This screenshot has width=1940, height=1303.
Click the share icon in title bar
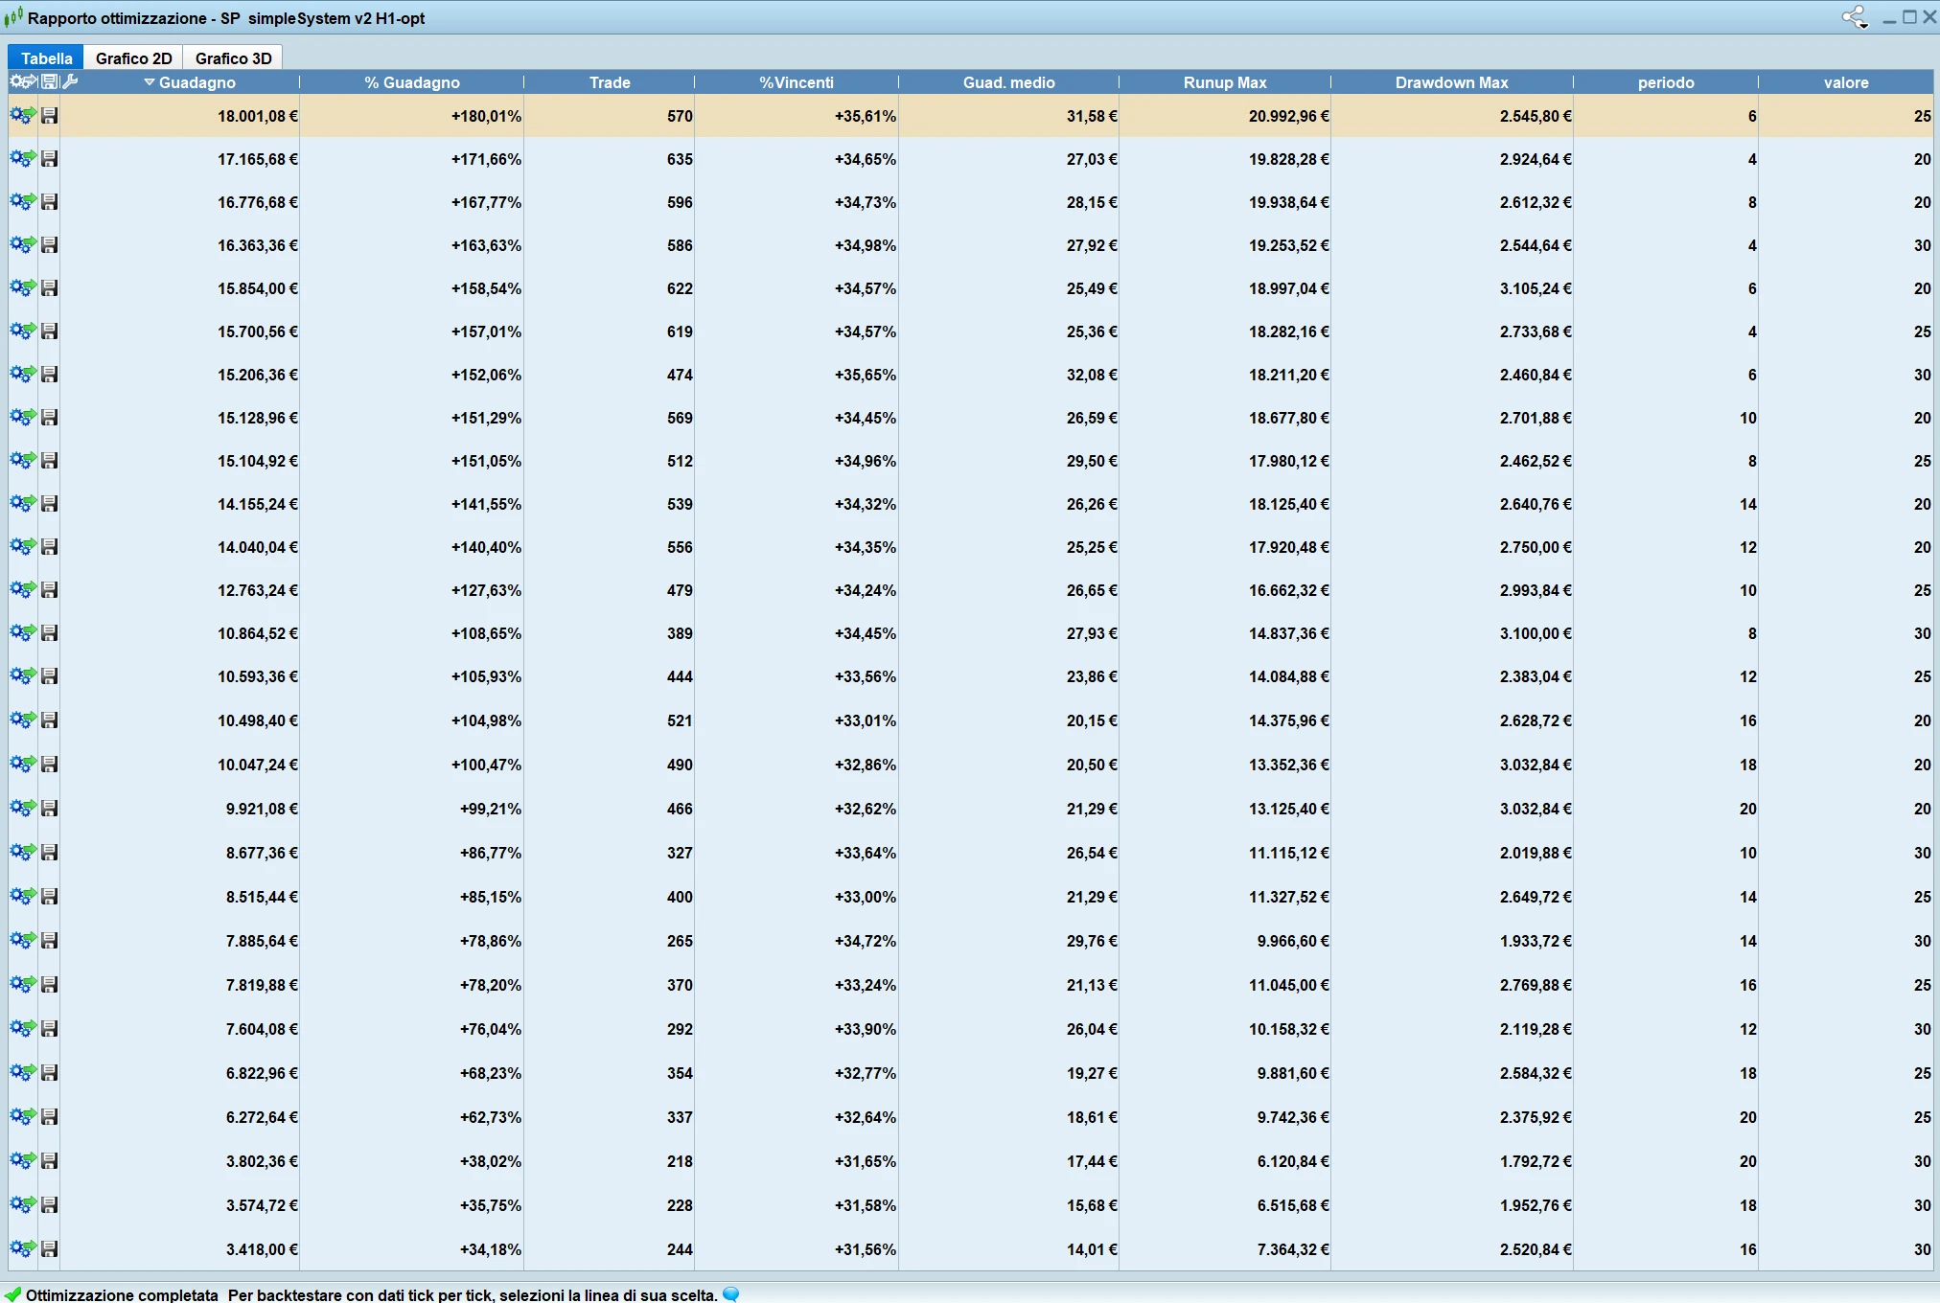click(x=1855, y=17)
